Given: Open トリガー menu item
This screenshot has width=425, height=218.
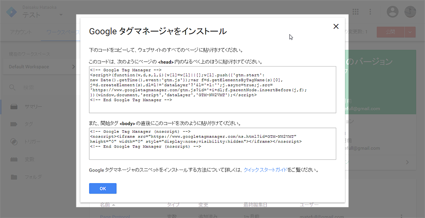Looking at the screenshot, I should pos(32,142).
